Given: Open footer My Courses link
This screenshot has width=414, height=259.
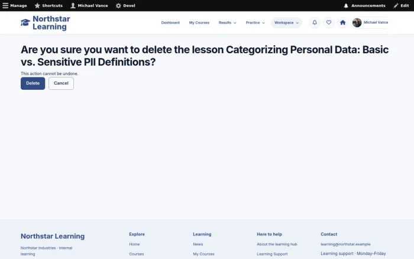Looking at the screenshot, I should coord(203,254).
